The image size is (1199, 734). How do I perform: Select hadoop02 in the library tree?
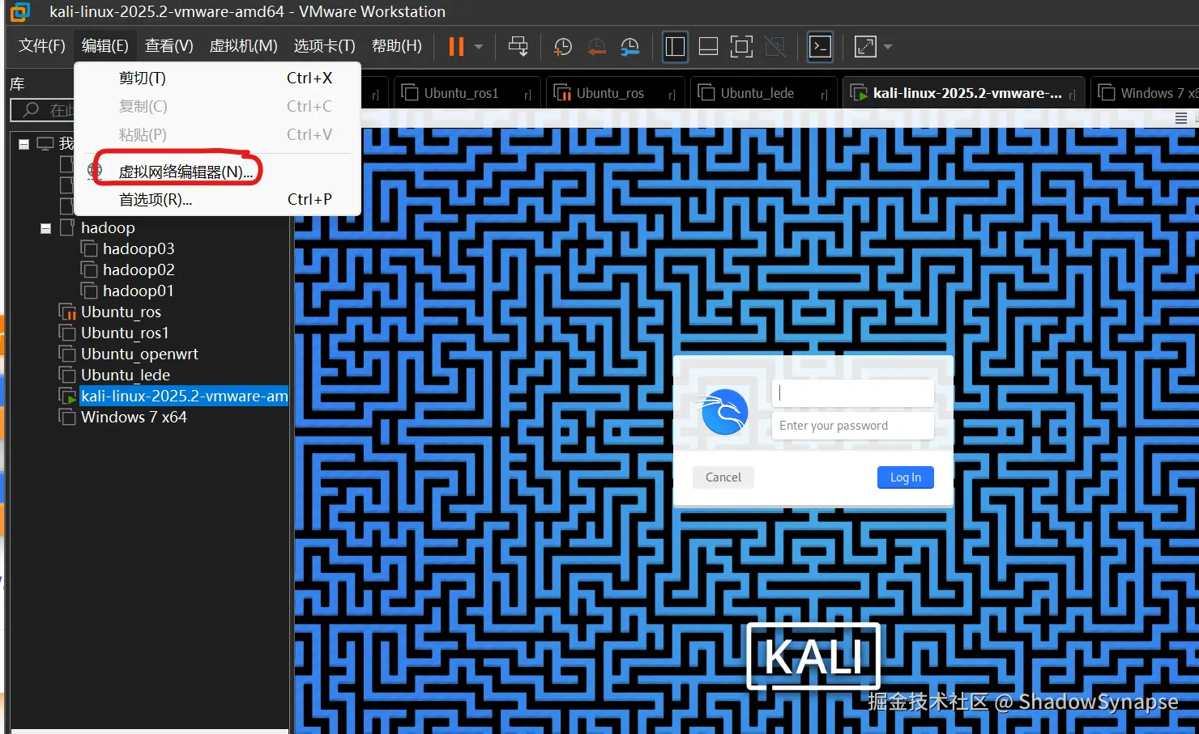click(139, 269)
